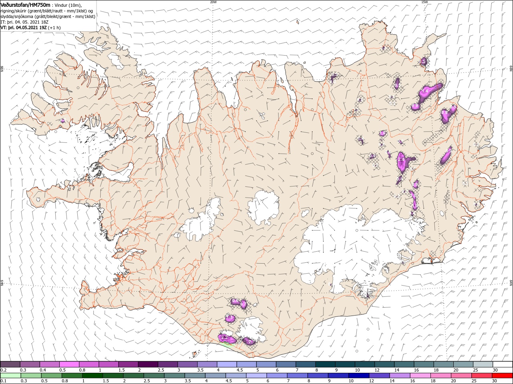Click the pale mint green swatch labeled 0.1
This screenshot has width=513, height=384.
coord(10,376)
